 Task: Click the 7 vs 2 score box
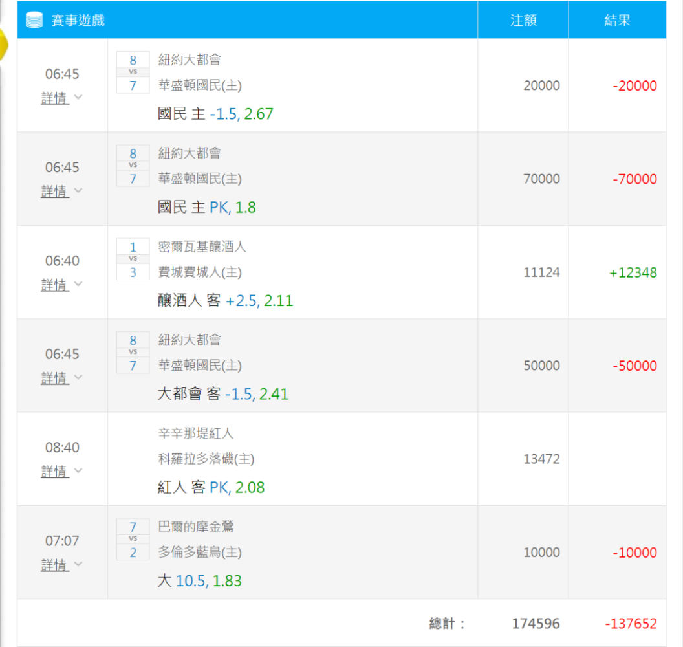(x=133, y=539)
